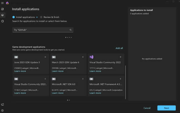This screenshot has height=113, width=180.
Task: Click the "March 2023 GDK Update 6" title
Action: 65,62
